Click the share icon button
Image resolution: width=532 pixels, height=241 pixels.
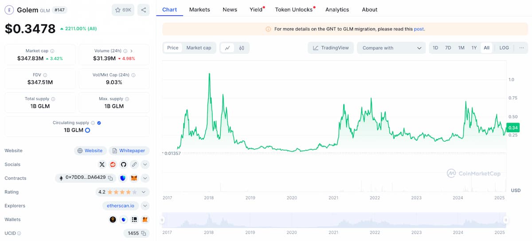tap(143, 10)
